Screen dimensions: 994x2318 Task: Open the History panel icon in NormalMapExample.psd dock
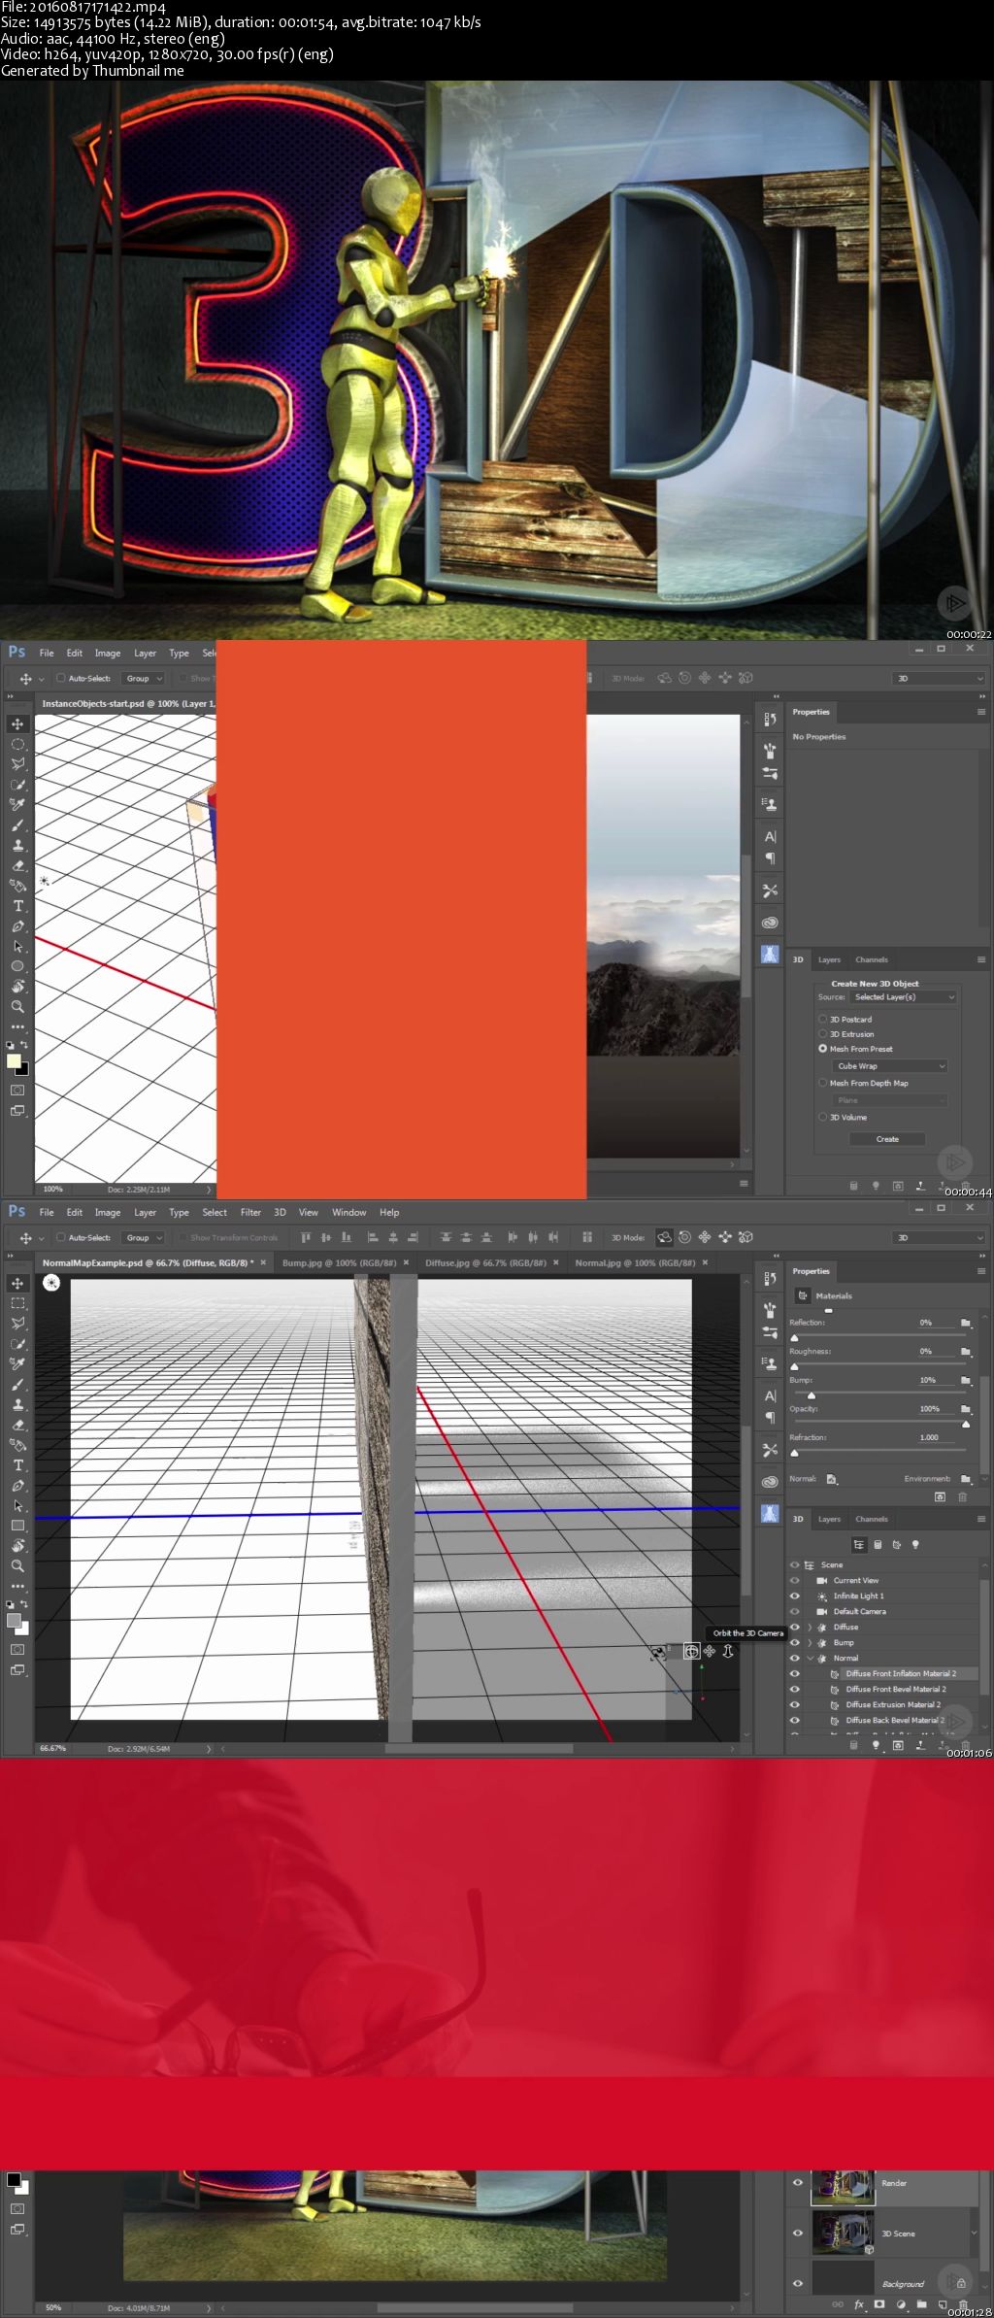(x=770, y=1278)
